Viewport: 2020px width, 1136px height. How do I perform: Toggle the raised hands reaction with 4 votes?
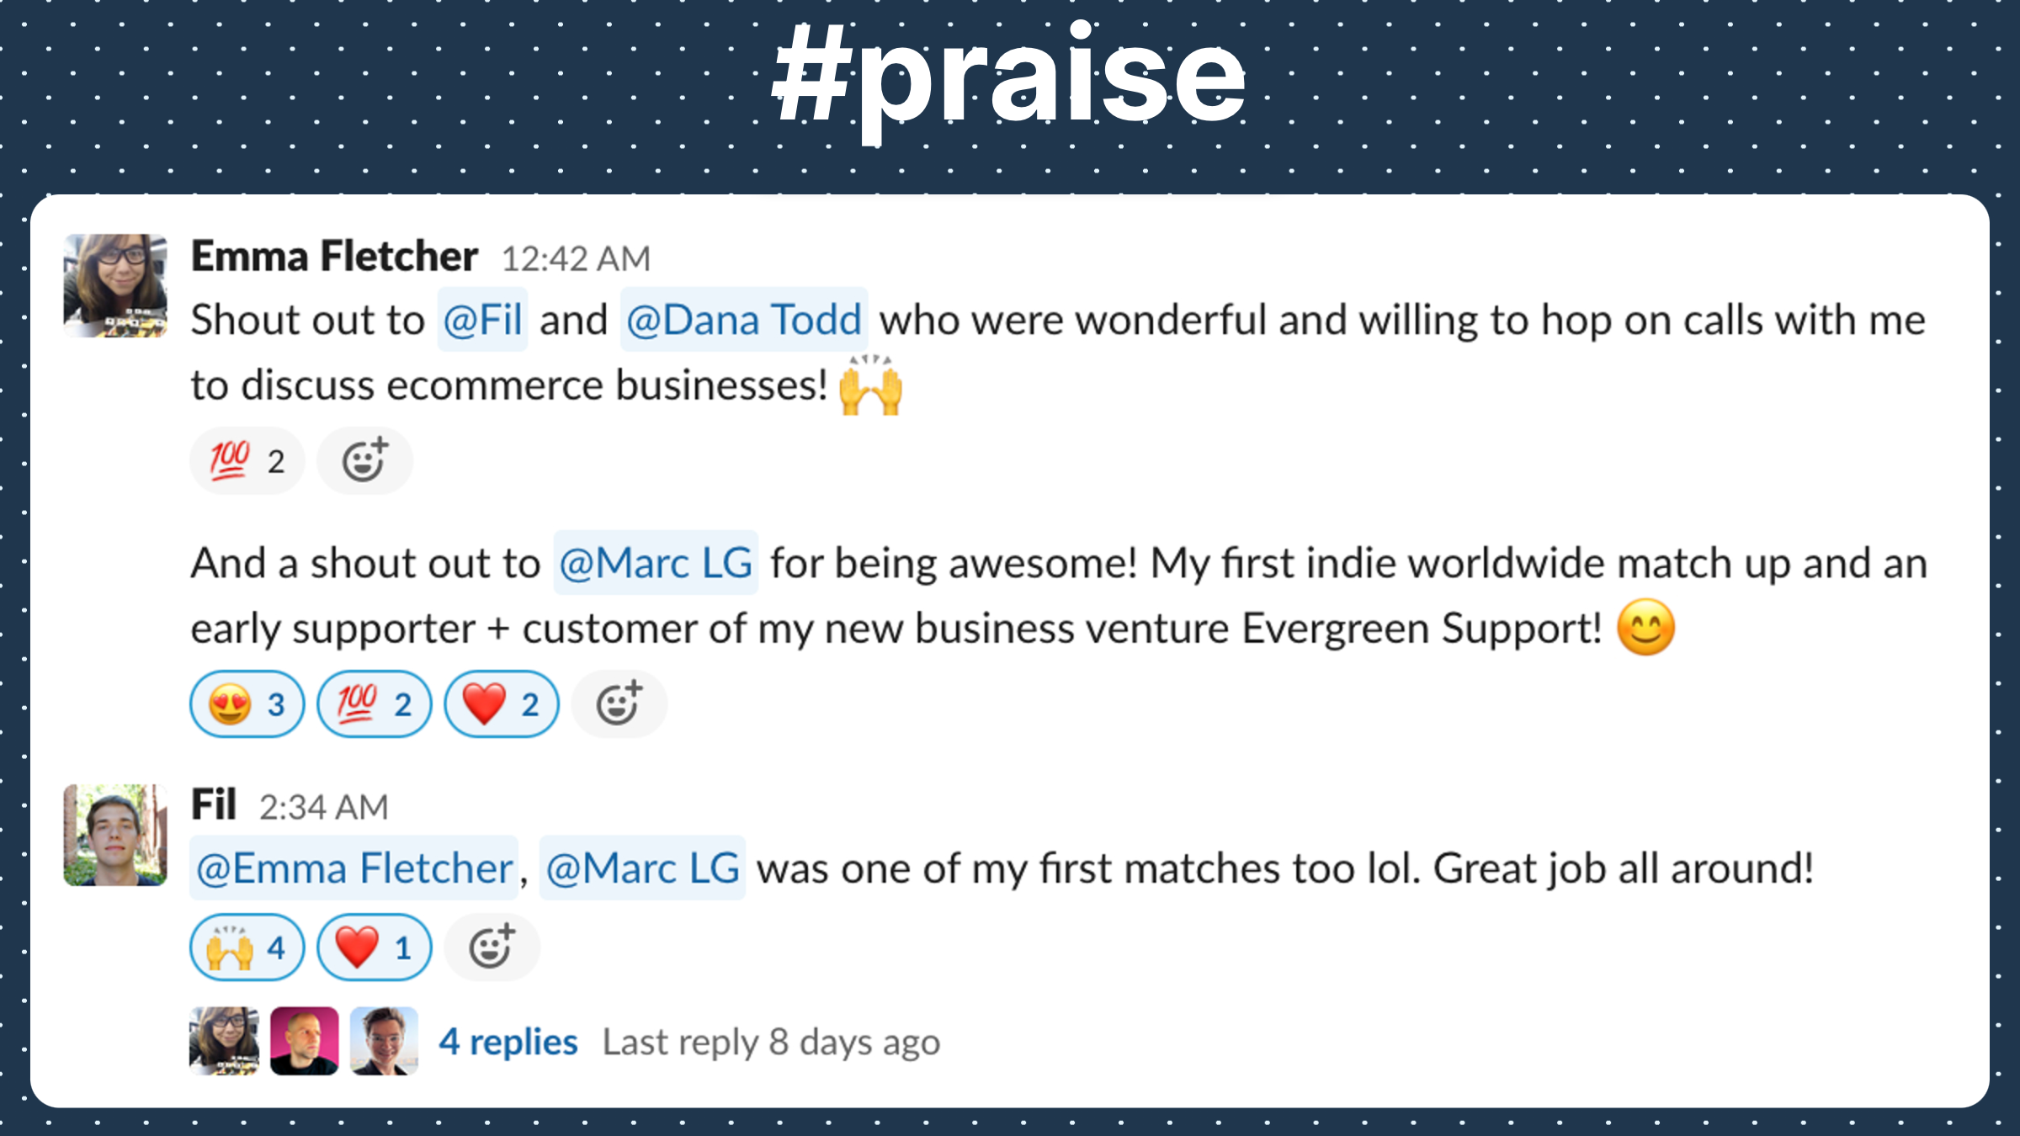coord(247,947)
